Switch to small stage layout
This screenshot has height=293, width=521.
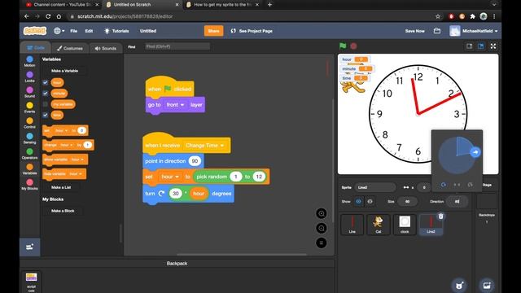pos(469,46)
